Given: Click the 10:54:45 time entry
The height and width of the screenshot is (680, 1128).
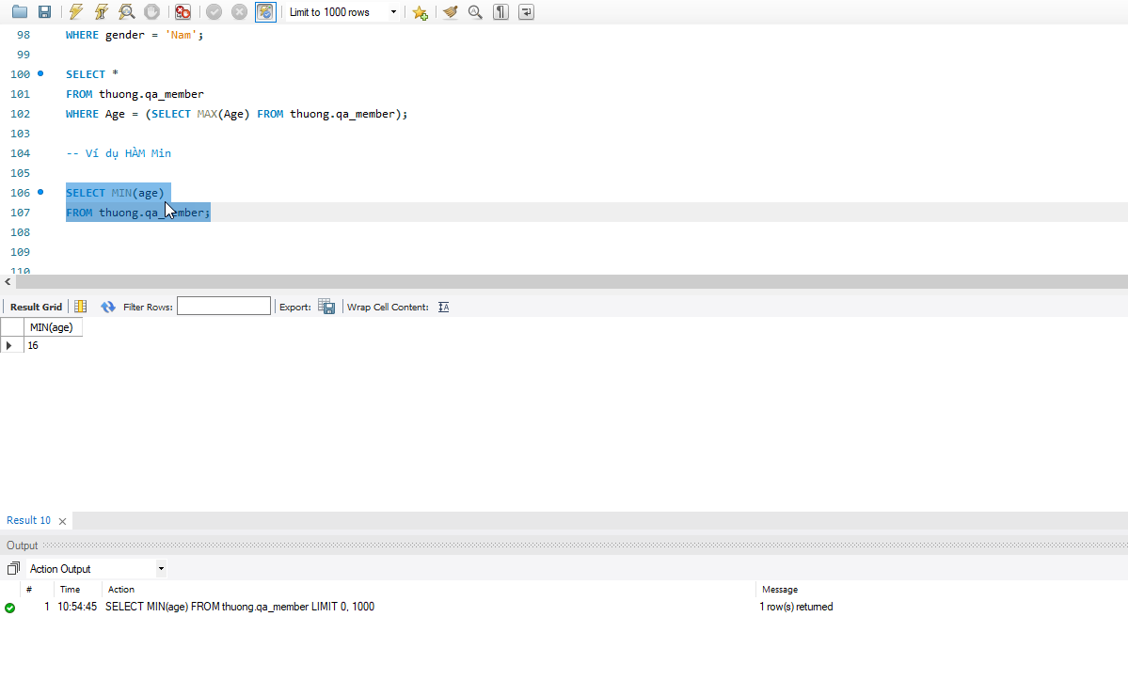Looking at the screenshot, I should [77, 607].
